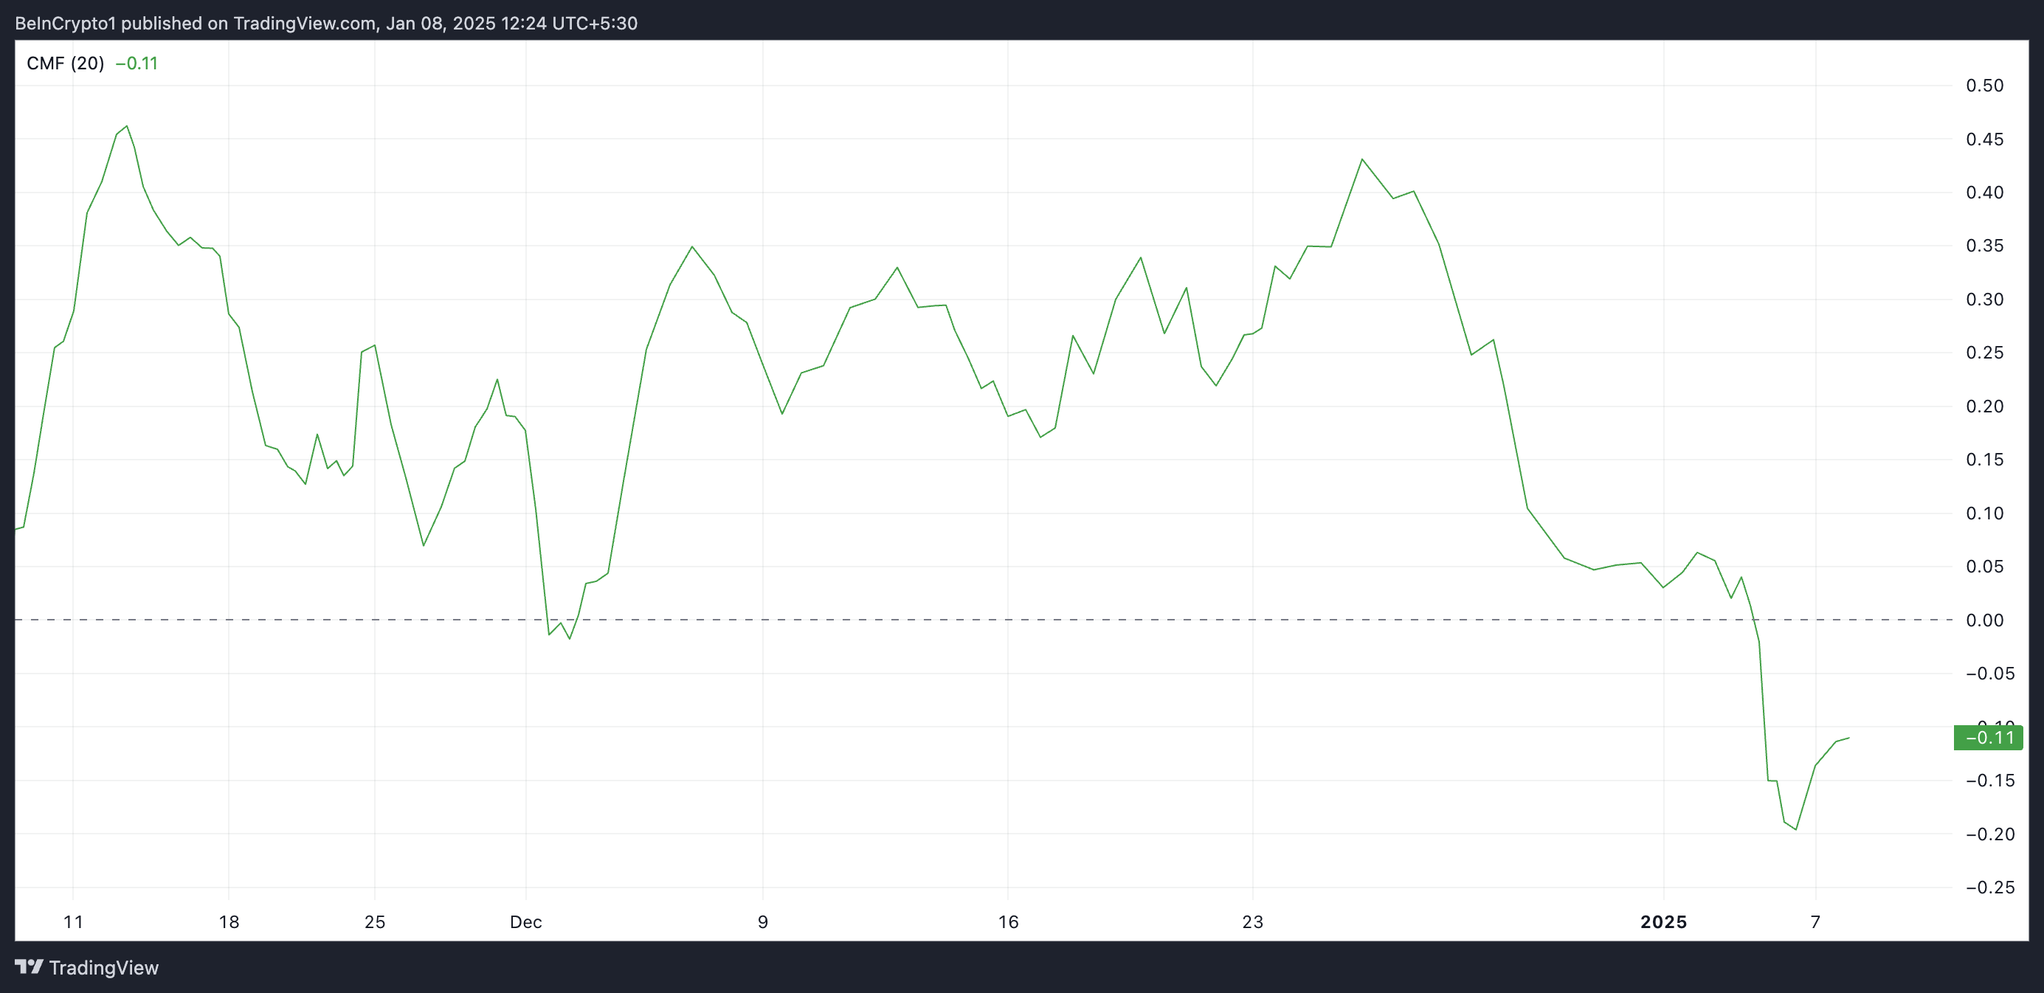Click the Dec date axis label
The height and width of the screenshot is (993, 2044).
(525, 921)
